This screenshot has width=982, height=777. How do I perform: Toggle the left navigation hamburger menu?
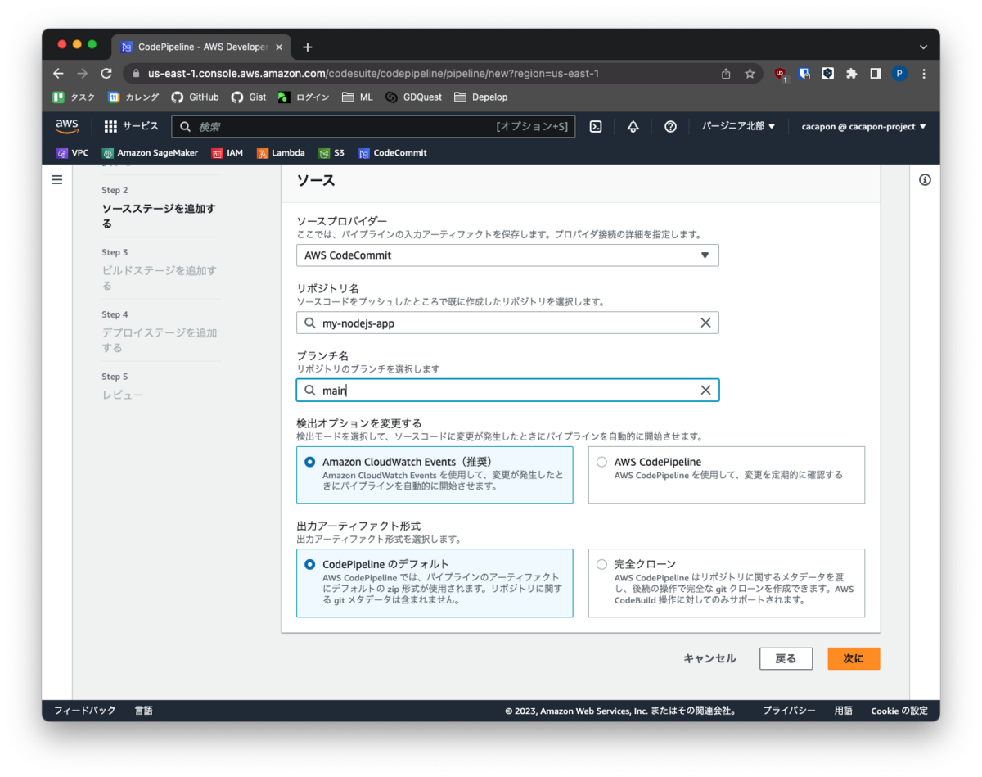(x=56, y=179)
